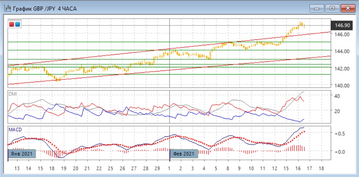This screenshot has width=359, height=177.
Task: Click the 146.00 price axis label
Action: (x=342, y=34)
